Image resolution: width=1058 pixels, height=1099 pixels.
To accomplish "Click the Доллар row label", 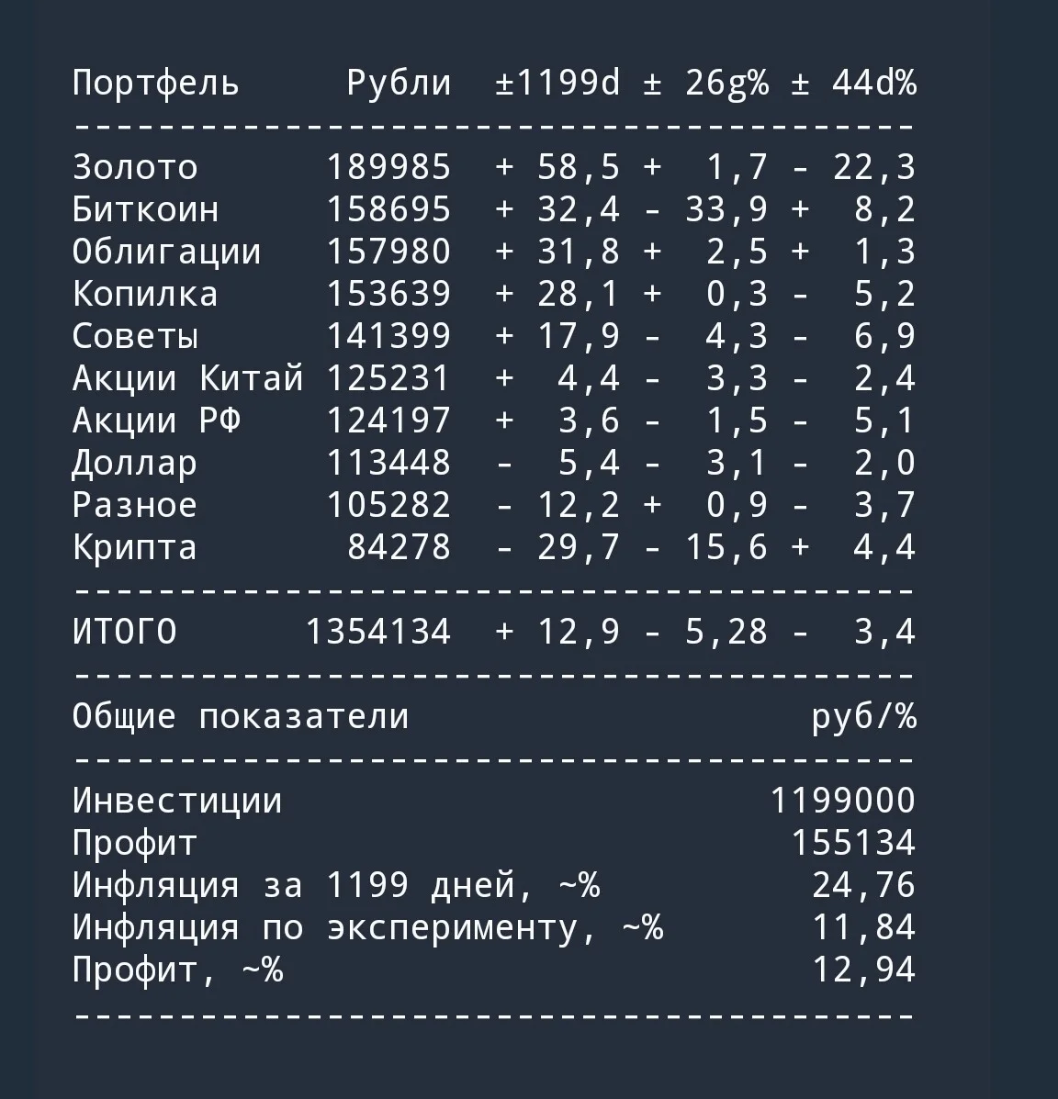I will pos(135,464).
